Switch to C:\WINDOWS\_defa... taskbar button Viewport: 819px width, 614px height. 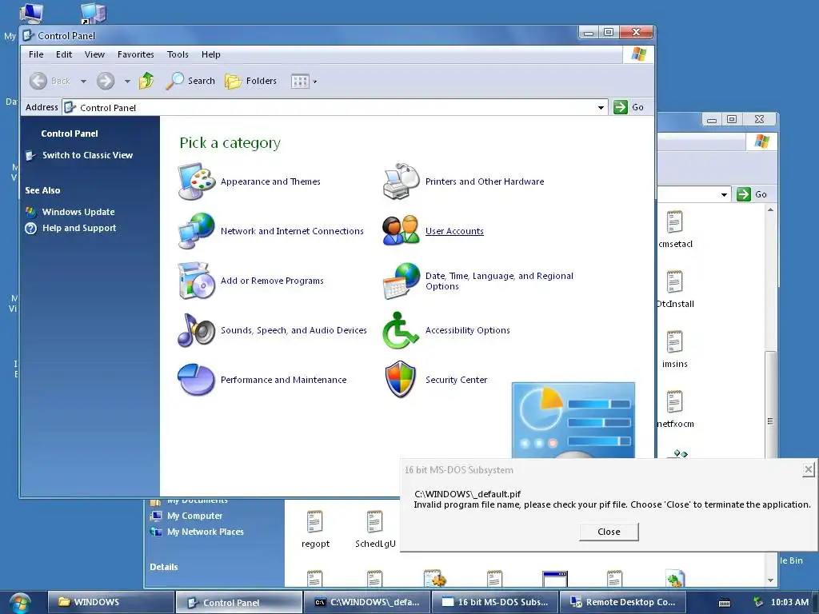tap(366, 602)
